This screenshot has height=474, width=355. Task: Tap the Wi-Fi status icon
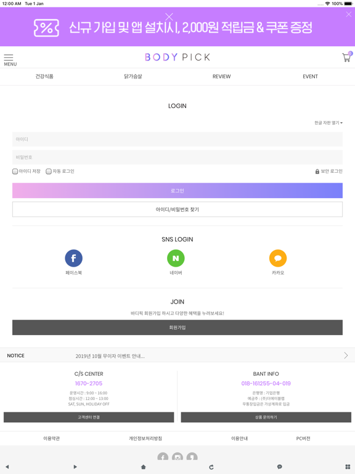click(327, 4)
